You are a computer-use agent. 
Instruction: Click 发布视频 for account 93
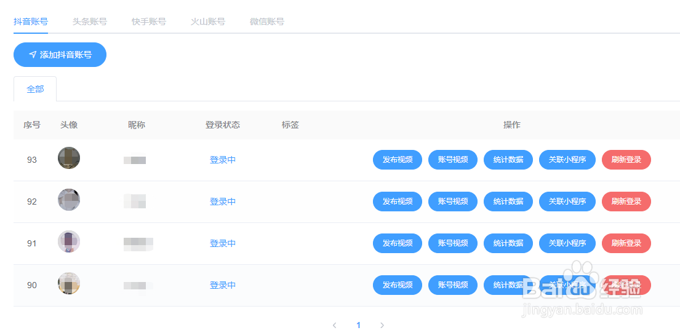coord(398,160)
